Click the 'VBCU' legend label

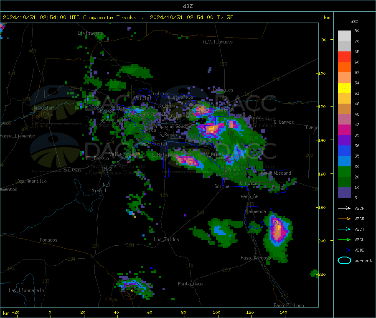(x=359, y=239)
